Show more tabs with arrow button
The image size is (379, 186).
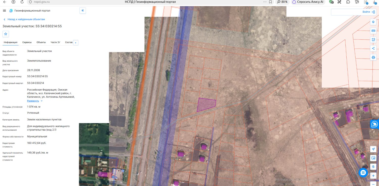pyautogui.click(x=76, y=43)
